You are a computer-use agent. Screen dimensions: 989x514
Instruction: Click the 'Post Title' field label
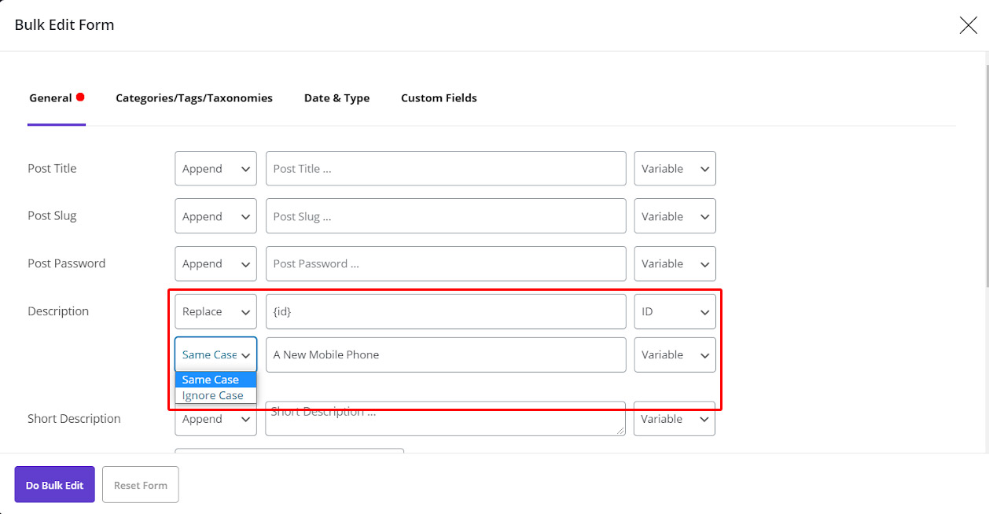(x=52, y=169)
